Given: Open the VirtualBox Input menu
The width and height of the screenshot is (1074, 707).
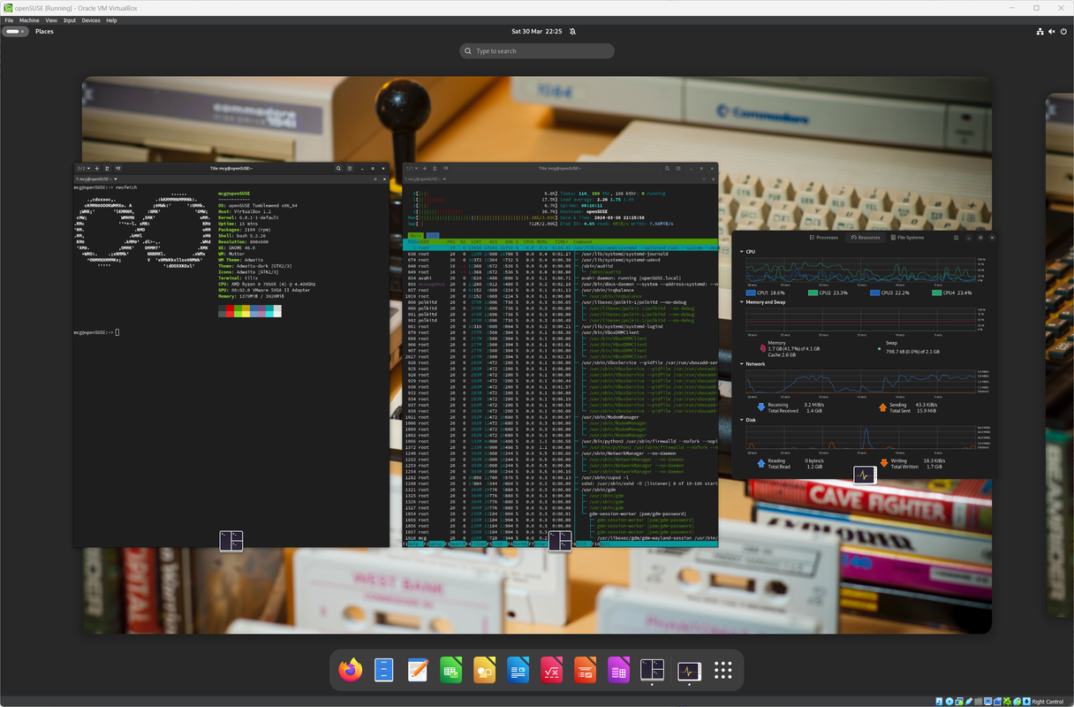Looking at the screenshot, I should 69,19.
